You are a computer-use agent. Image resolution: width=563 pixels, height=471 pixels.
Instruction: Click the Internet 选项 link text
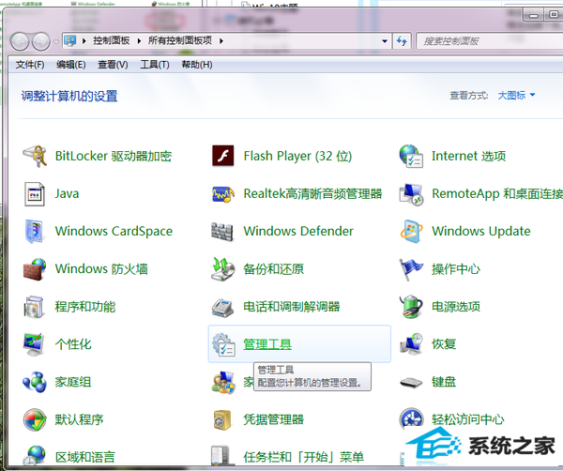(x=468, y=156)
